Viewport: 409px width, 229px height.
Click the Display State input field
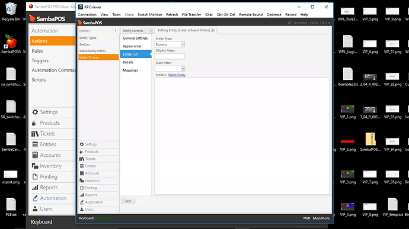coord(170,56)
